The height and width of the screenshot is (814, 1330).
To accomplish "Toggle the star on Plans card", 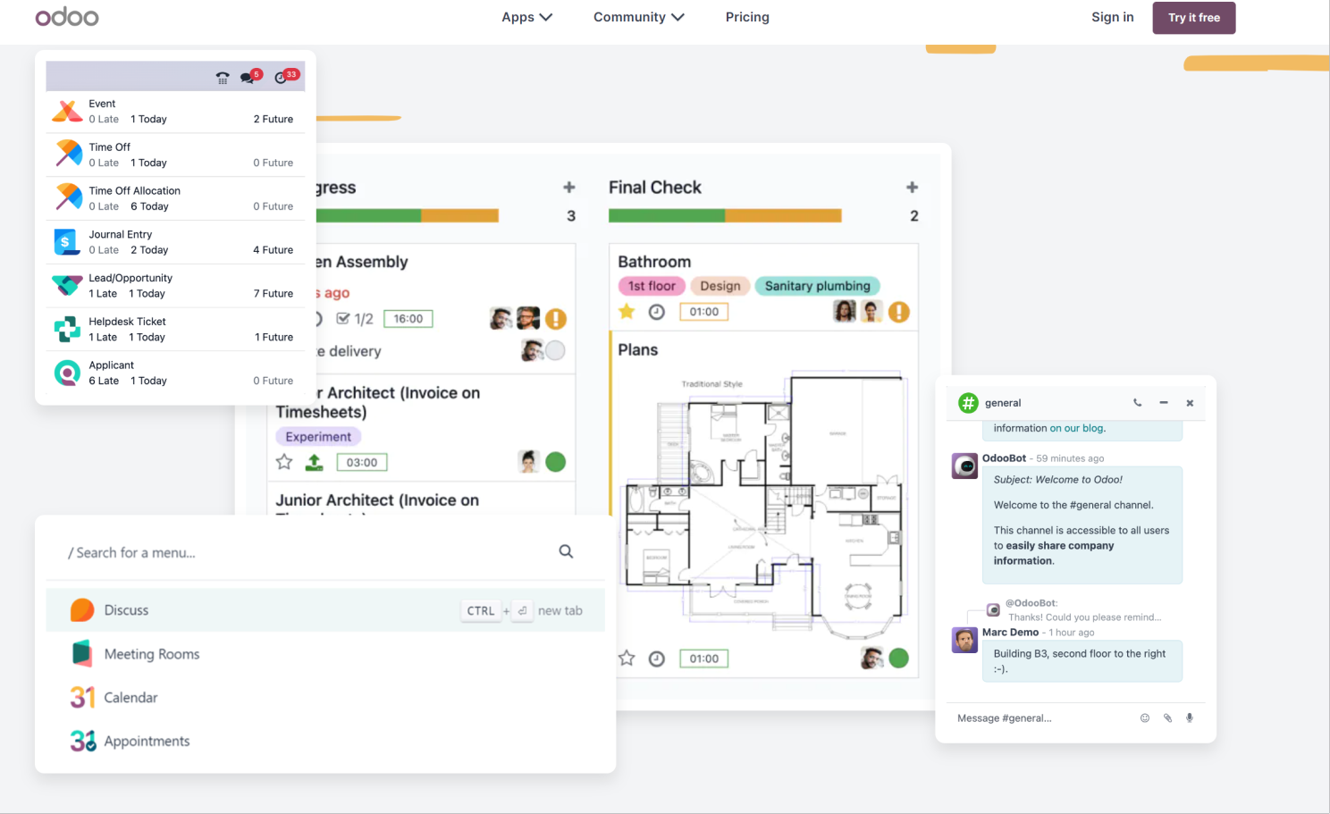I will (627, 659).
